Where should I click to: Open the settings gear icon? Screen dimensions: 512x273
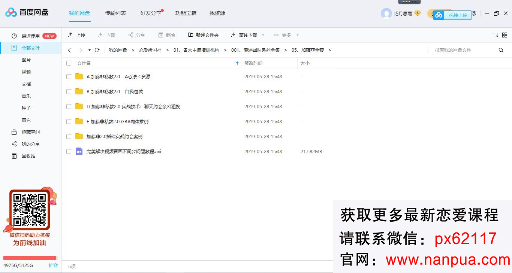pos(474,13)
